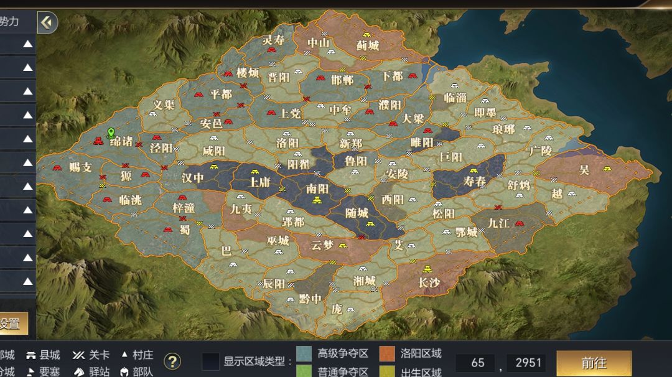Select the 鲁阳 city label on map
This screenshot has height=377, width=672.
point(356,161)
